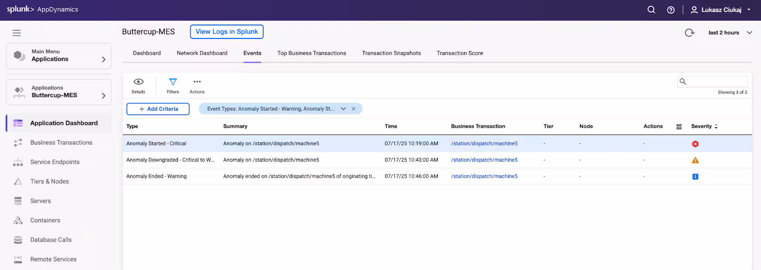Open Business Transactions in the sidebar
The height and width of the screenshot is (270, 761).
pos(61,143)
